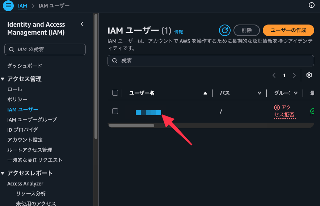Collapse the アクセスレポート section
This screenshot has width=320, height=206.
[3, 173]
